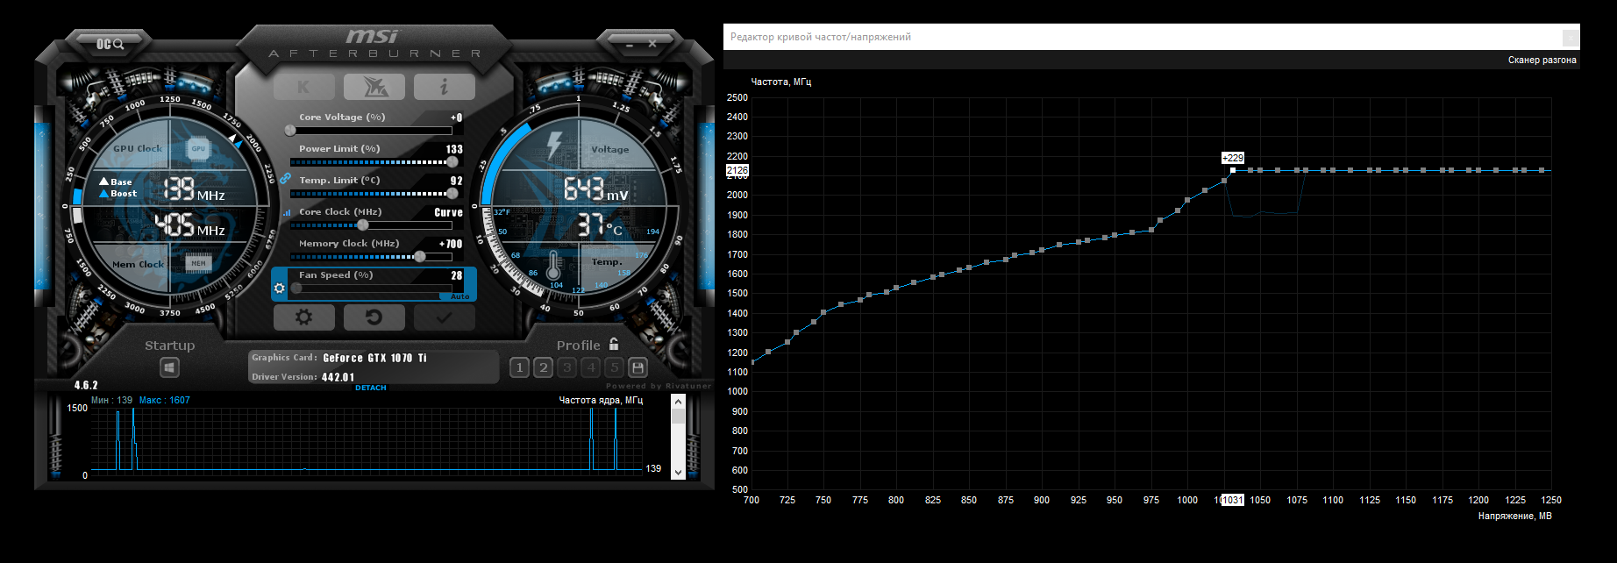
Task: Click Сканер разгона in the curve editor
Action: [x=1542, y=61]
